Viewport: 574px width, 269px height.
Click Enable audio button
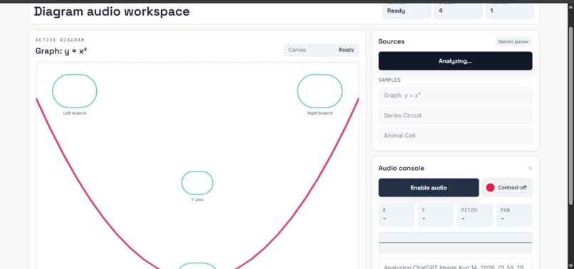tap(428, 188)
